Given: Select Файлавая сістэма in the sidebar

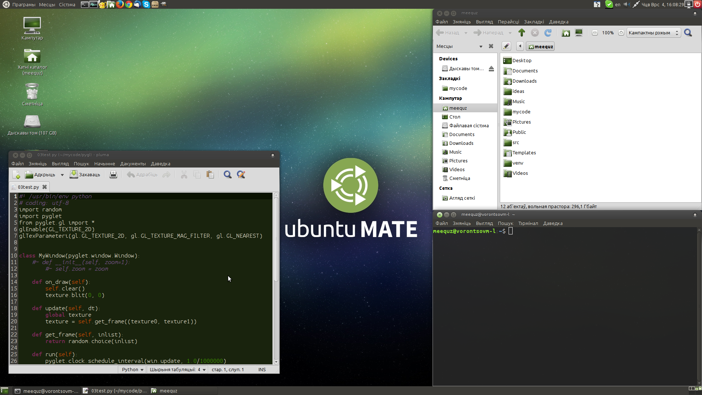Looking at the screenshot, I should (465, 126).
